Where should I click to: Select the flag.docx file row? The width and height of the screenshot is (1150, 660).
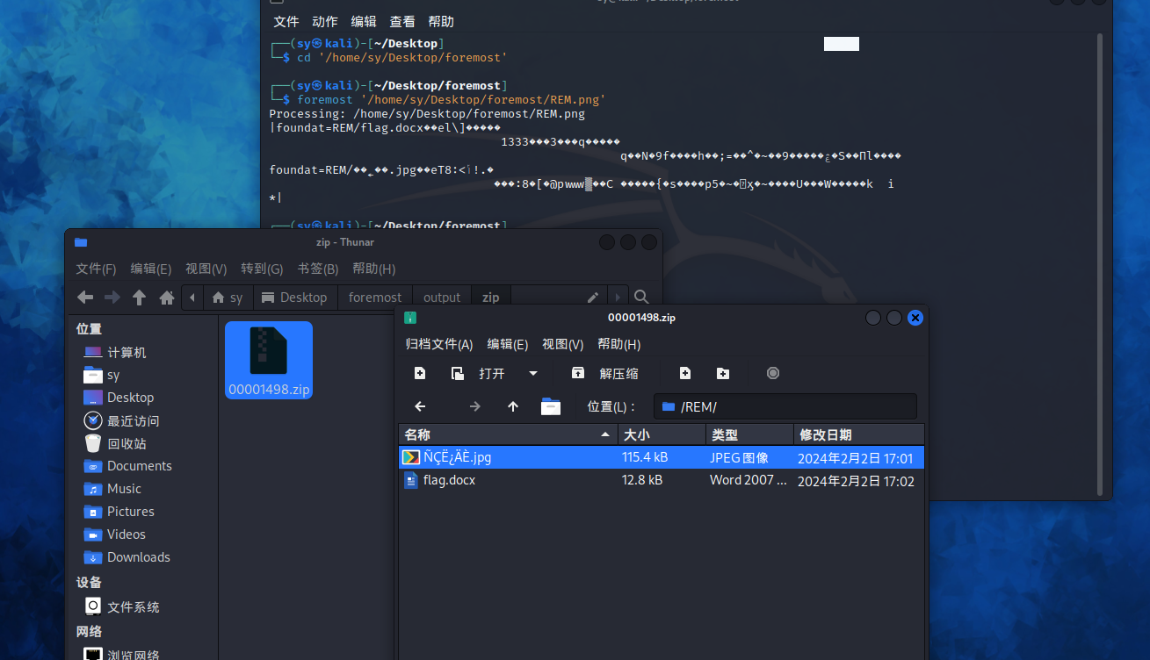pyautogui.click(x=662, y=480)
